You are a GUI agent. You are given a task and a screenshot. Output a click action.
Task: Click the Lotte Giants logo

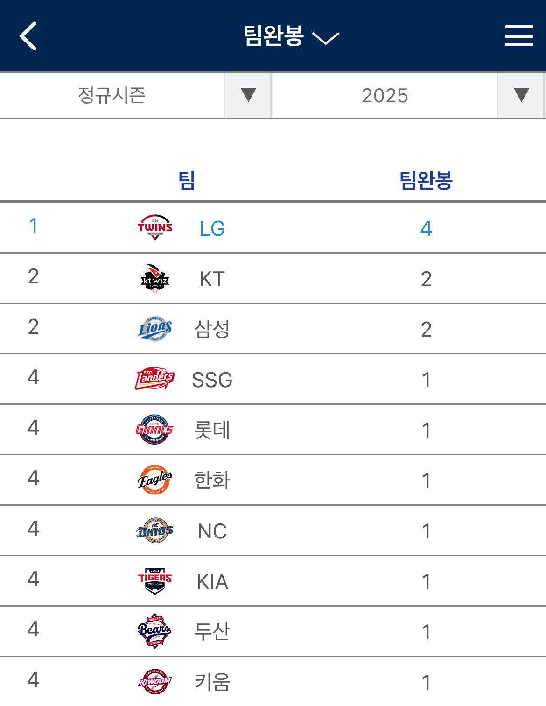[x=155, y=430]
